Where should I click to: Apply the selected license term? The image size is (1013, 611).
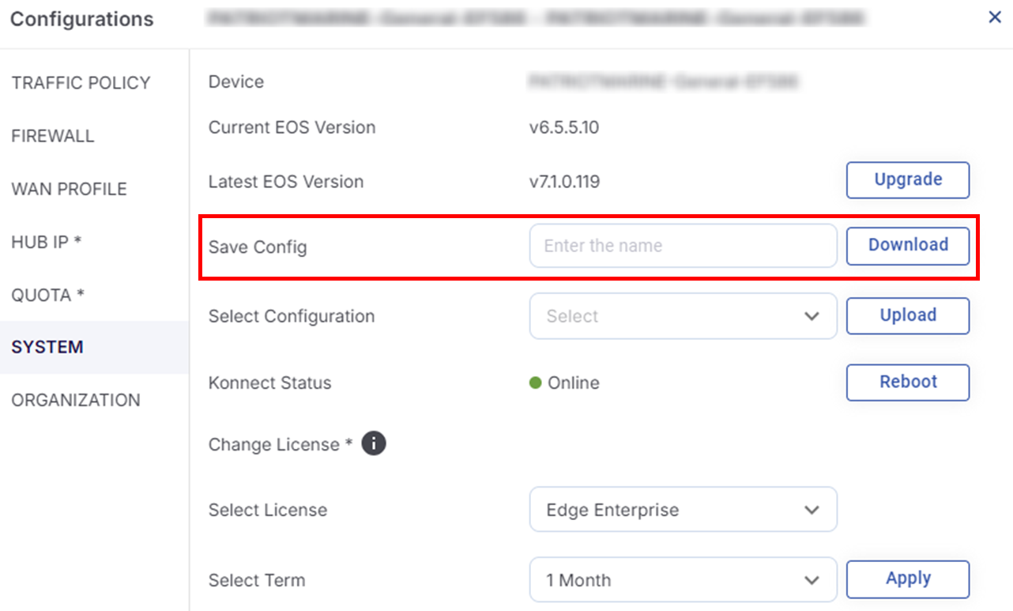[x=907, y=579]
